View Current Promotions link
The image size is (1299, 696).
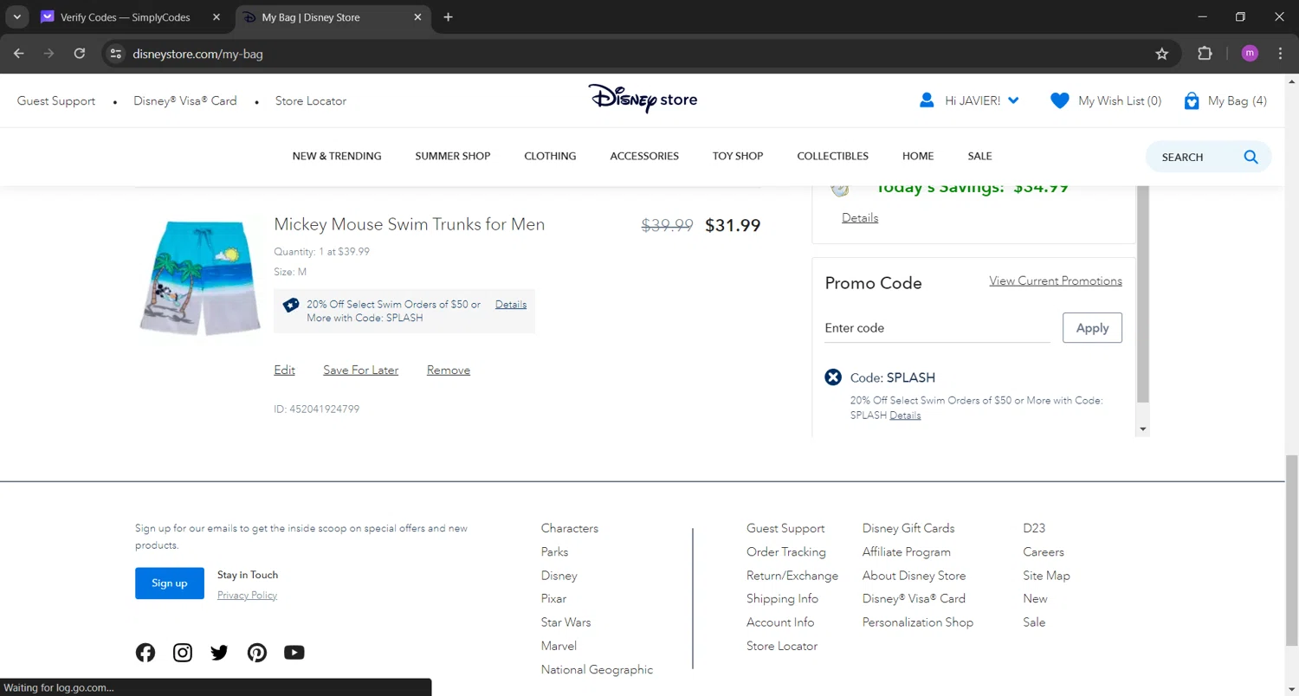pyautogui.click(x=1056, y=281)
